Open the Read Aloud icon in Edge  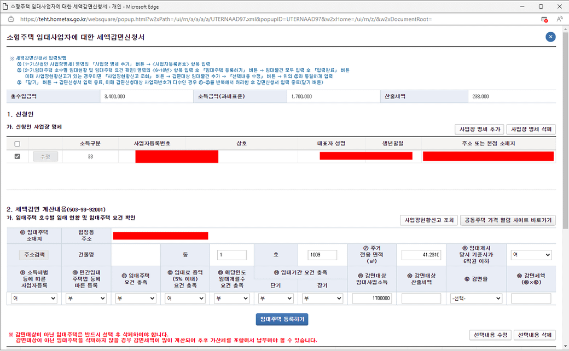point(560,19)
